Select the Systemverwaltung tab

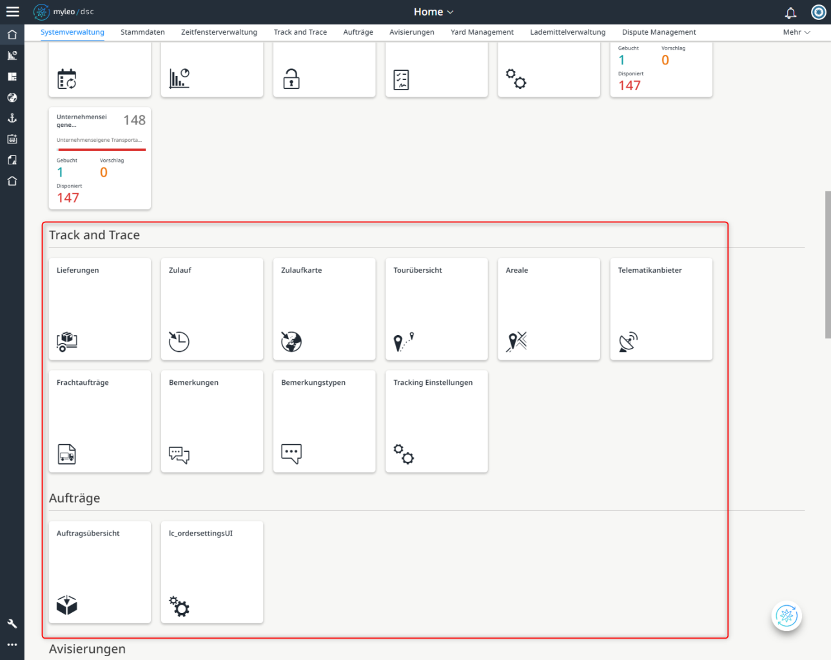pyautogui.click(x=72, y=32)
